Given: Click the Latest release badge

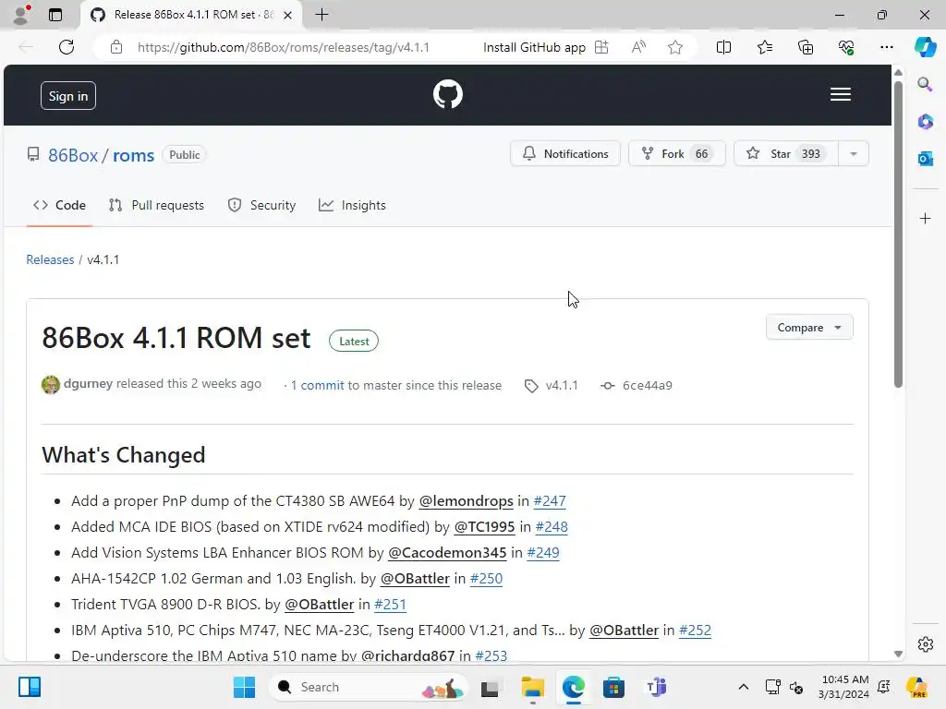Looking at the screenshot, I should [x=354, y=342].
